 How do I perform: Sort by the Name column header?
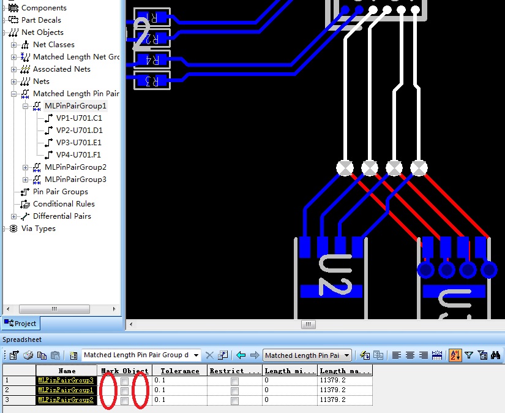pyautogui.click(x=67, y=371)
